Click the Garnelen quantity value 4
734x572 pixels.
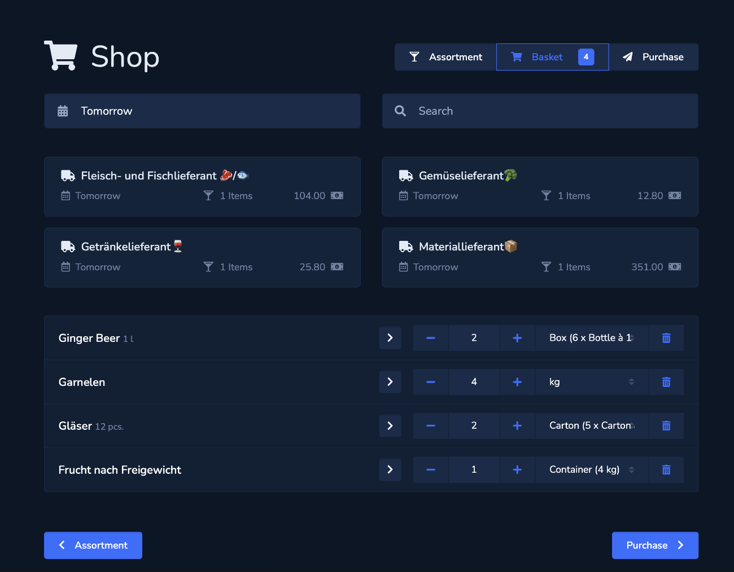tap(474, 382)
